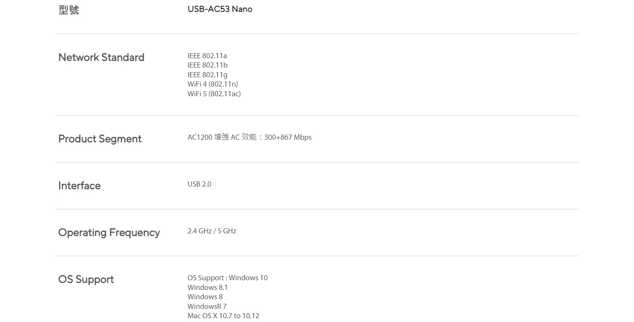Select the IEEE 802.11a entry

[x=207, y=56]
